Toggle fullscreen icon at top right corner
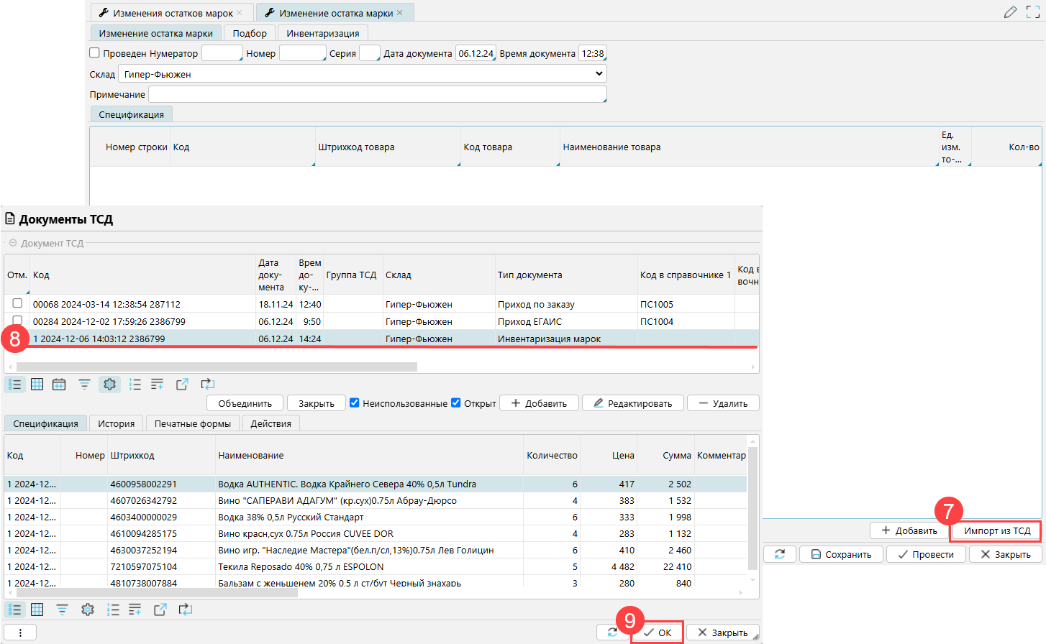 (1033, 12)
